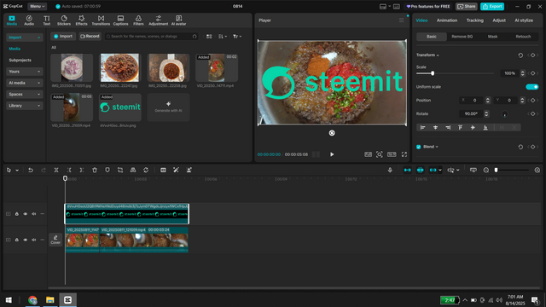Open the media sort dropdown
Image resolution: width=546 pixels, height=307 pixels.
pyautogui.click(x=222, y=36)
